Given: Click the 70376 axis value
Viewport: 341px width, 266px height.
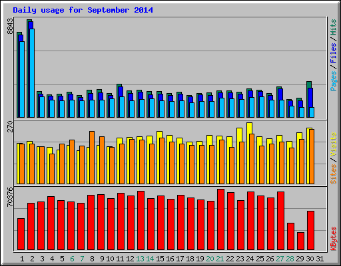Looking at the screenshot, I should coord(10,197).
